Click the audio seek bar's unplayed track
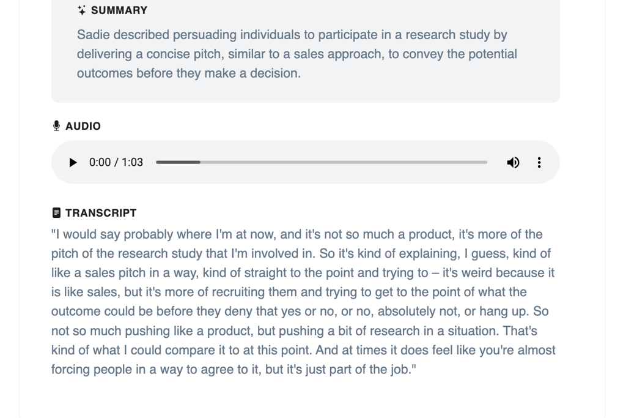This screenshot has height=418, width=626. point(342,162)
